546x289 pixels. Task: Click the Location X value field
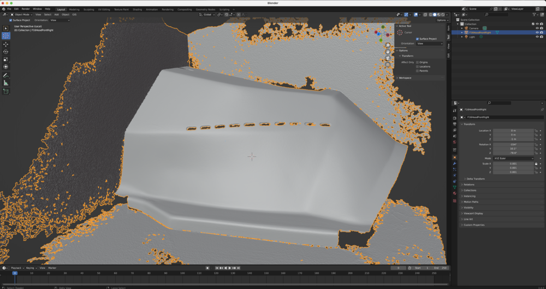pyautogui.click(x=513, y=131)
